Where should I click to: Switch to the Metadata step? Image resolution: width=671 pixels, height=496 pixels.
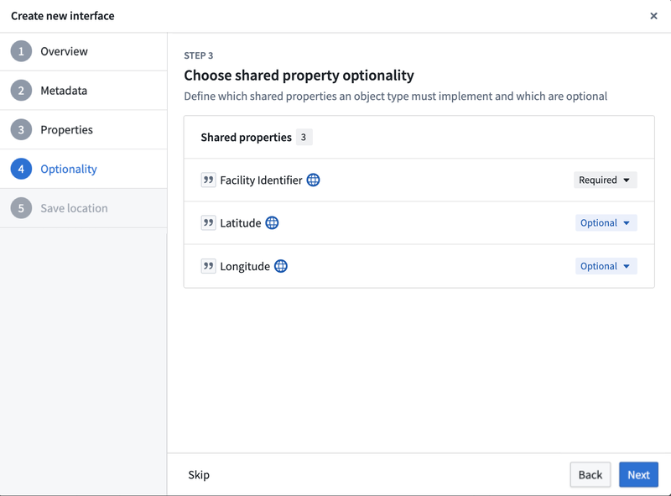click(x=64, y=91)
